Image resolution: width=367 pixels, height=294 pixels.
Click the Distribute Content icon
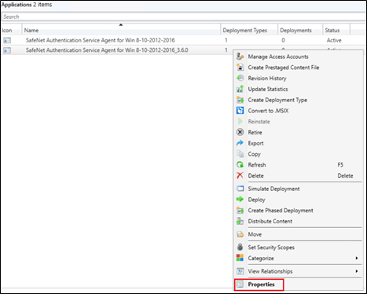tap(240, 221)
